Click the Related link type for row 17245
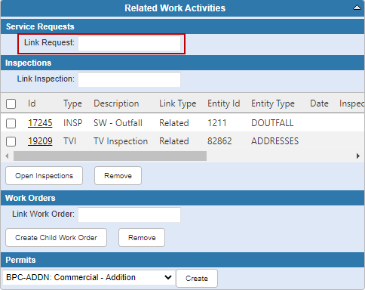The width and height of the screenshot is (365, 290). tap(174, 123)
